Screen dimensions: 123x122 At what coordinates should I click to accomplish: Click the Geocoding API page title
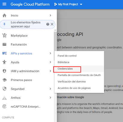click(70, 34)
